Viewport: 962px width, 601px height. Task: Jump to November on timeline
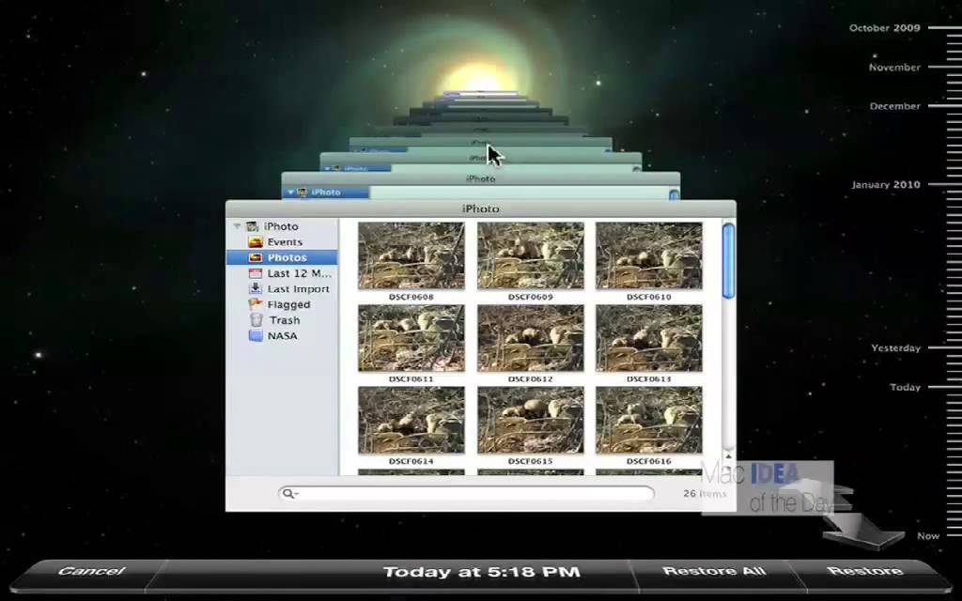pos(894,68)
